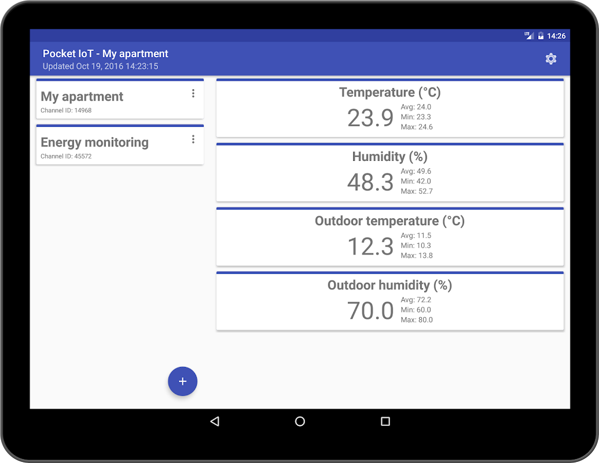This screenshot has width=599, height=463.
Task: Tap the Pocket IoT - My apartment title
Action: (x=105, y=53)
